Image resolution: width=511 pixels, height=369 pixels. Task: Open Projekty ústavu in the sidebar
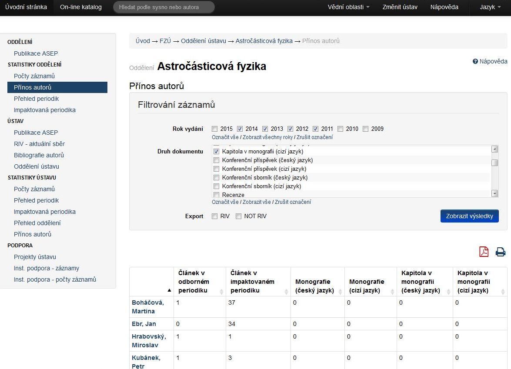point(35,257)
